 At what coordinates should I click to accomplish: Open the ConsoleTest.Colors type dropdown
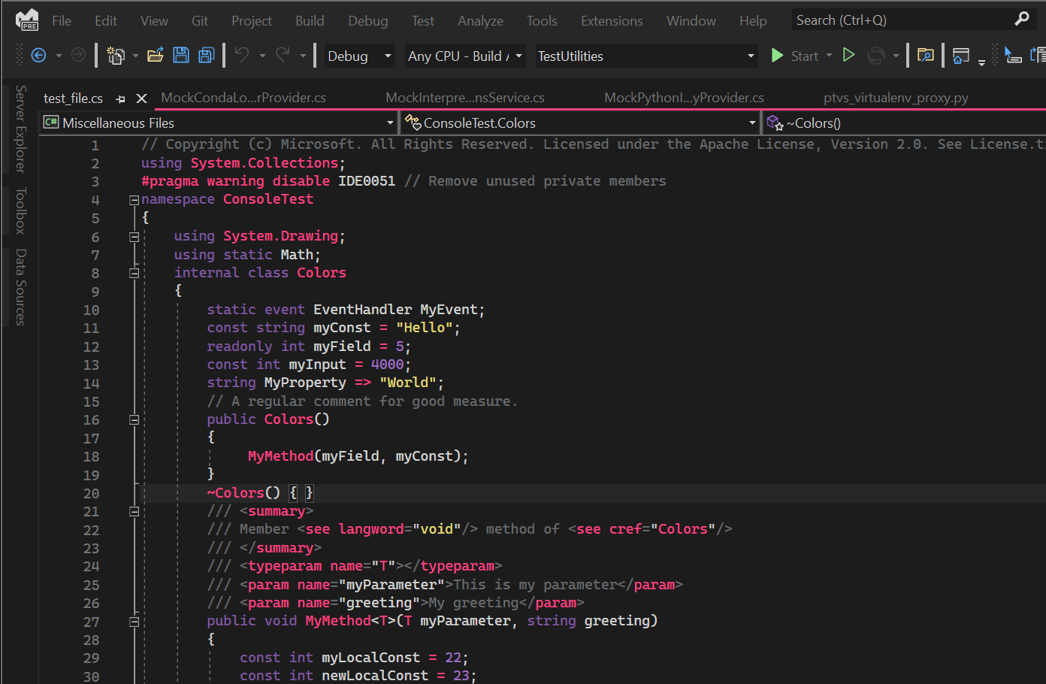coord(580,123)
